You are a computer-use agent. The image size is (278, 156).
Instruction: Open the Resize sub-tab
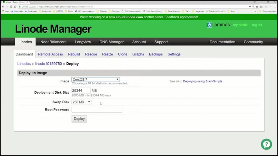pos(108,54)
